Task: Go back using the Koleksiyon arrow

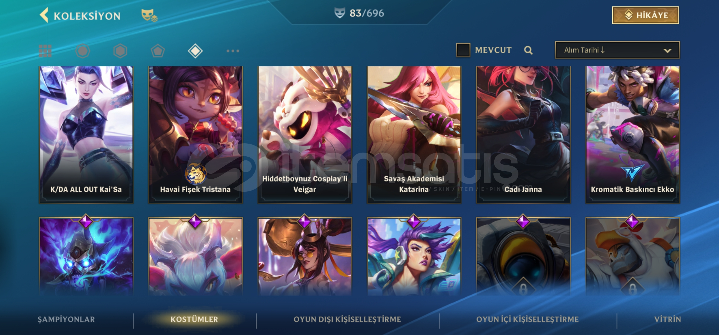Action: tap(44, 15)
